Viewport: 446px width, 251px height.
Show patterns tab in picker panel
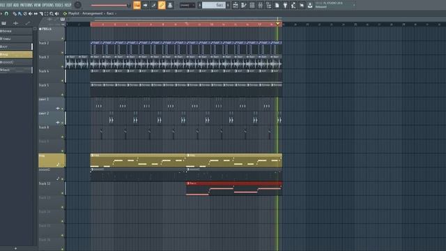click(x=3, y=23)
